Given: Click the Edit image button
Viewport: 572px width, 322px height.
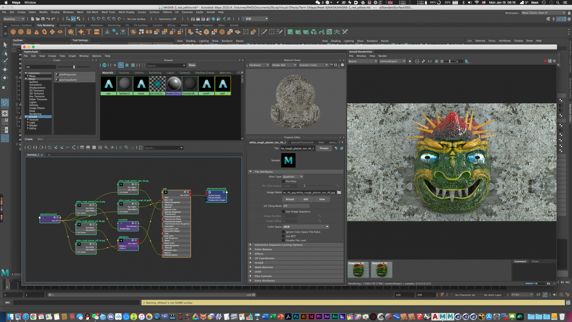Looking at the screenshot, I should tap(306, 199).
